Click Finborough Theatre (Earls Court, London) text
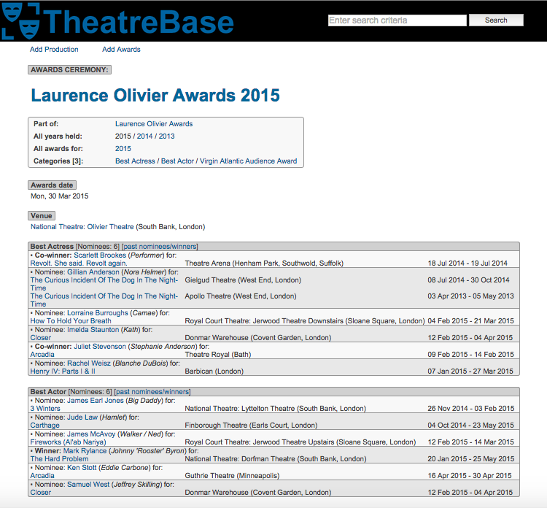The image size is (547, 508). 251,426
